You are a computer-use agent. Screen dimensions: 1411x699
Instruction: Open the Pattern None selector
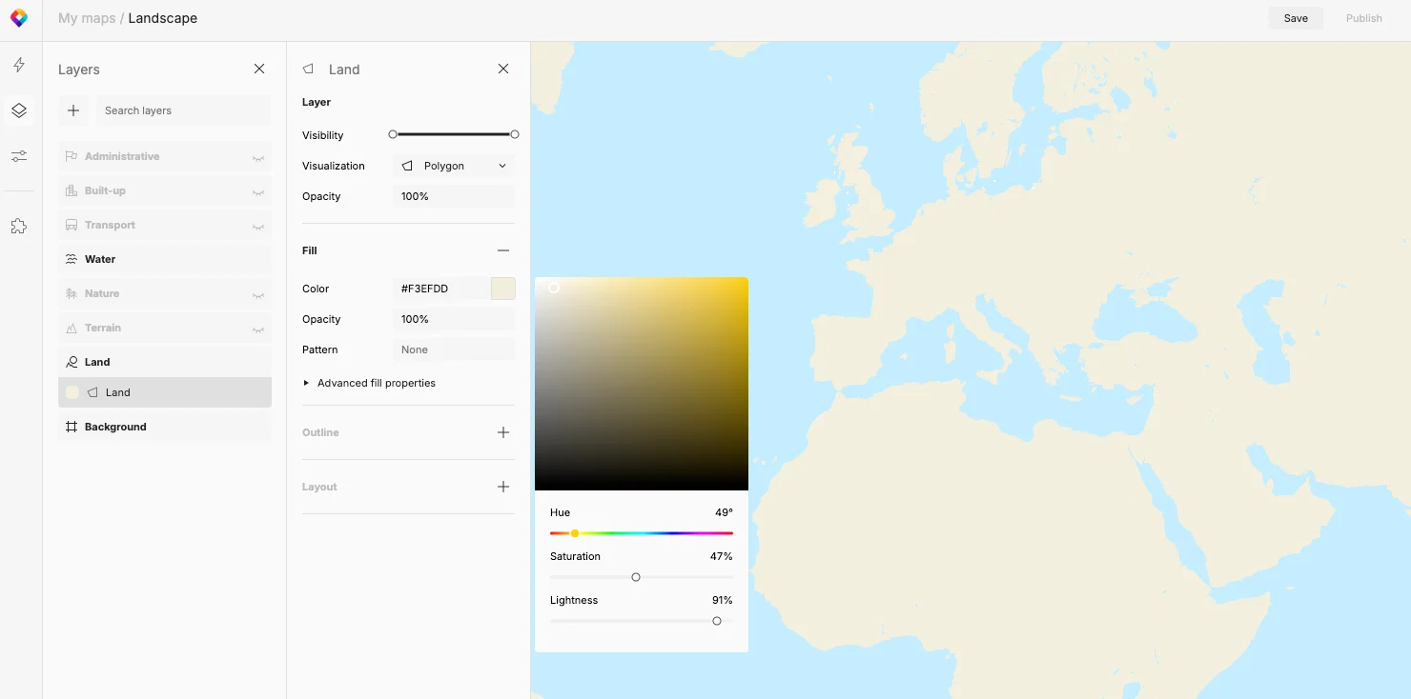pyautogui.click(x=454, y=349)
